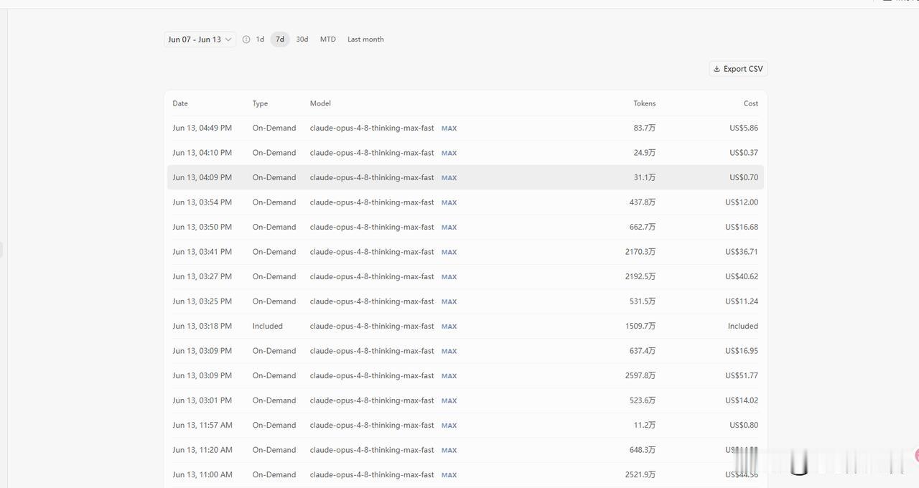Click the MAX badge in the 03:50 PM row

coord(449,227)
